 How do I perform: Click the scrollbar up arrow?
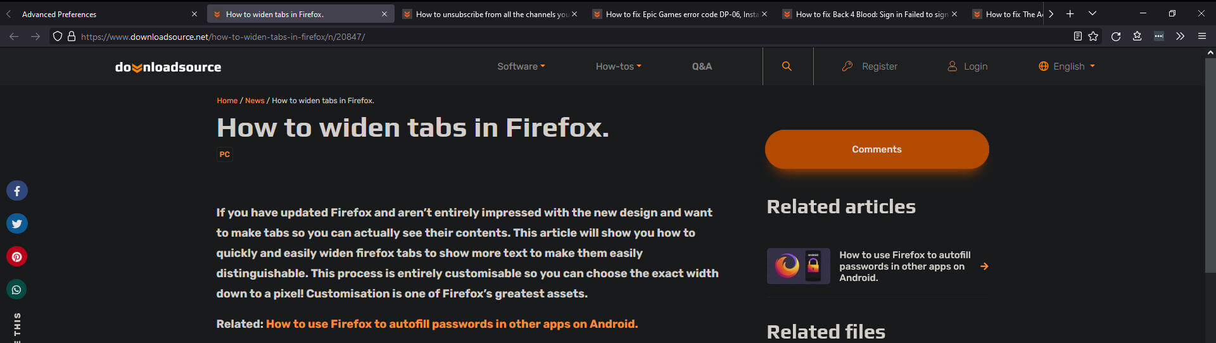click(x=1210, y=53)
